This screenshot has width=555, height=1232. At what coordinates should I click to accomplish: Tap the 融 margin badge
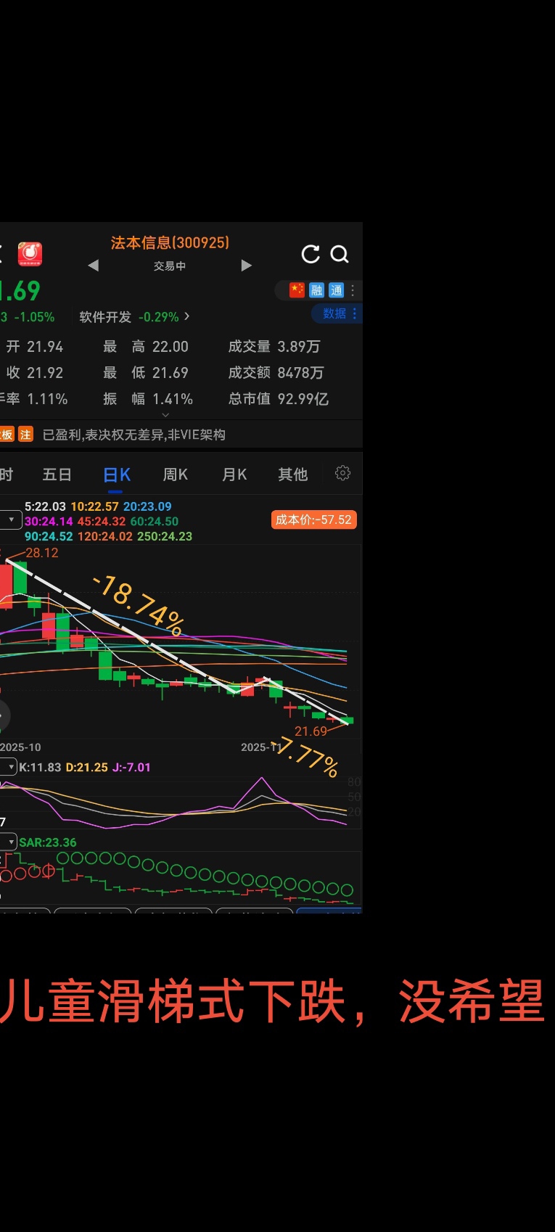[x=316, y=290]
